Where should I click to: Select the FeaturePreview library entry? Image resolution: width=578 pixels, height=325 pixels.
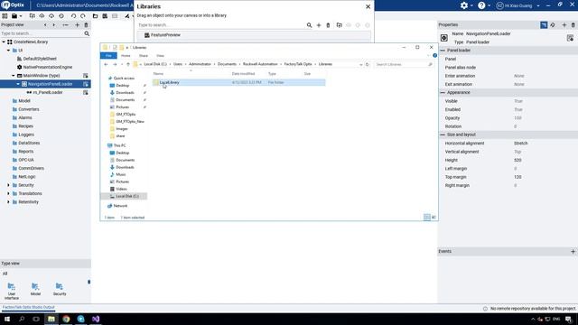click(x=254, y=35)
